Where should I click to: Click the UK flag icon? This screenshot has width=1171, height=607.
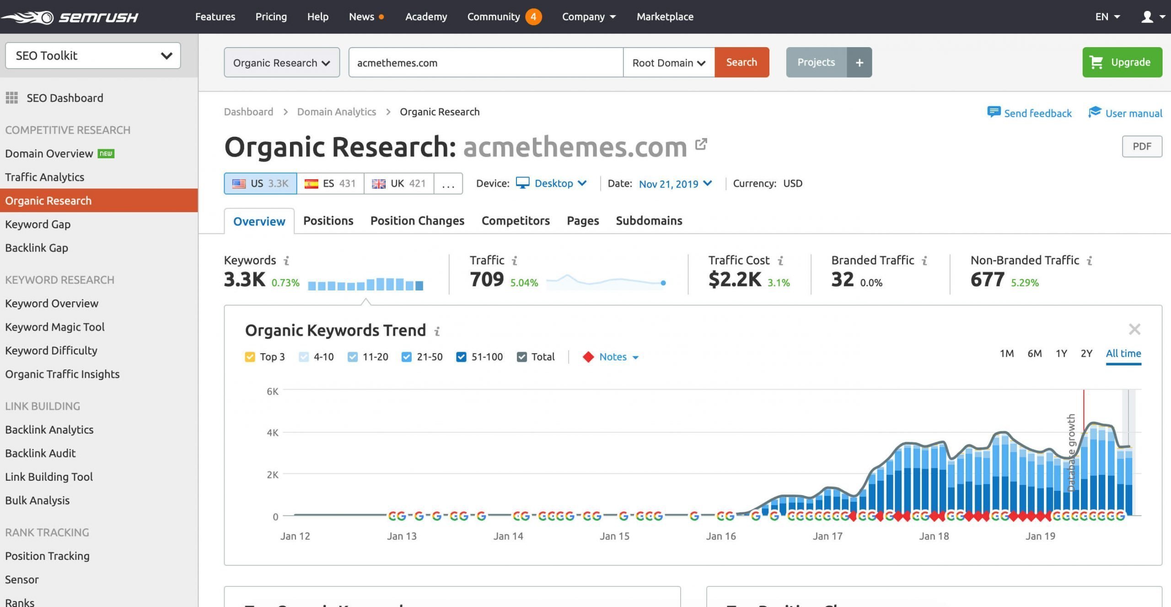(378, 184)
